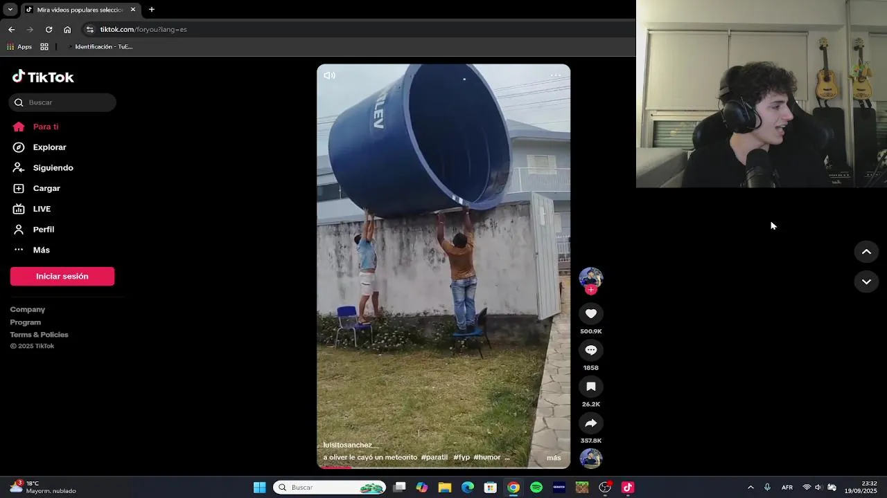Pause the playing TikTok video
The height and width of the screenshot is (498, 887).
tap(443, 266)
